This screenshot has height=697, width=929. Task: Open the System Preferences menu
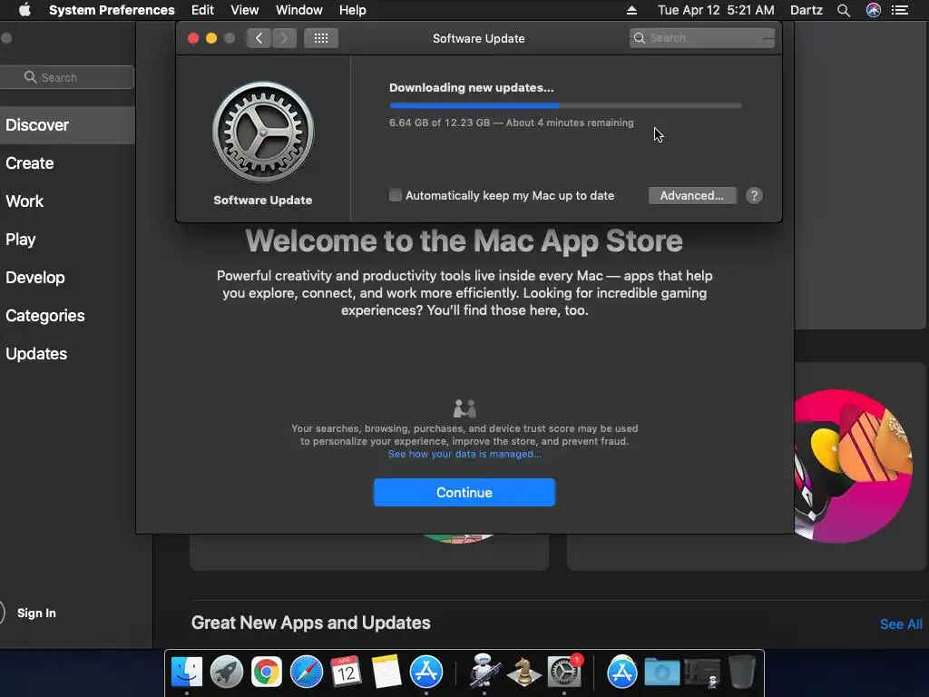(x=112, y=10)
